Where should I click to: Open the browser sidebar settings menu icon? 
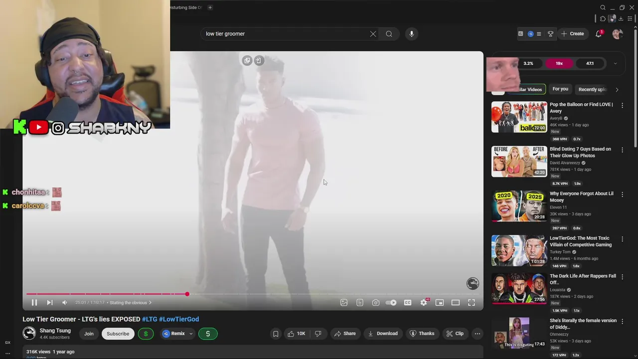pos(630,18)
